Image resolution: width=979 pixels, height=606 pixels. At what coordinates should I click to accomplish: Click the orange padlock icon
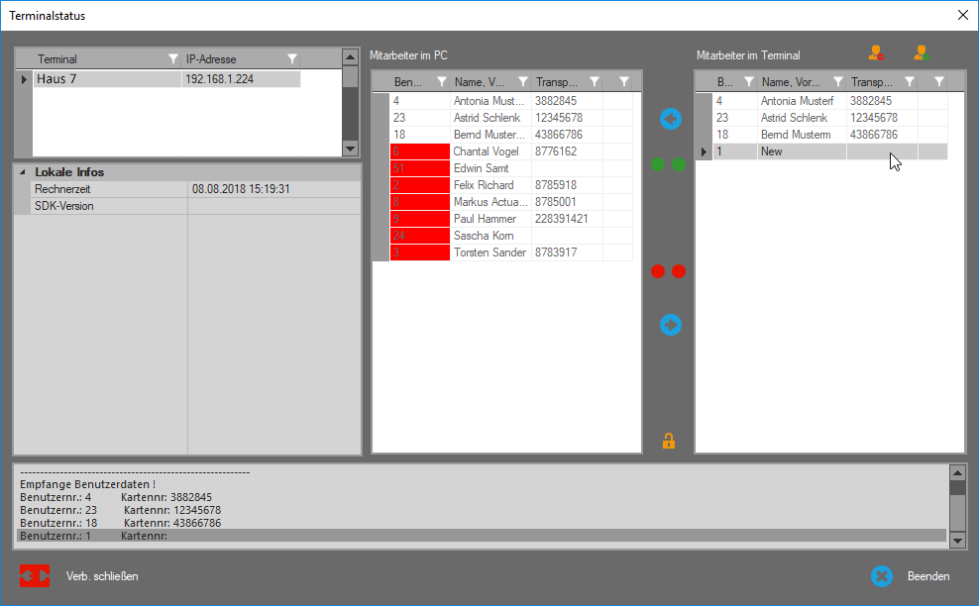[669, 441]
